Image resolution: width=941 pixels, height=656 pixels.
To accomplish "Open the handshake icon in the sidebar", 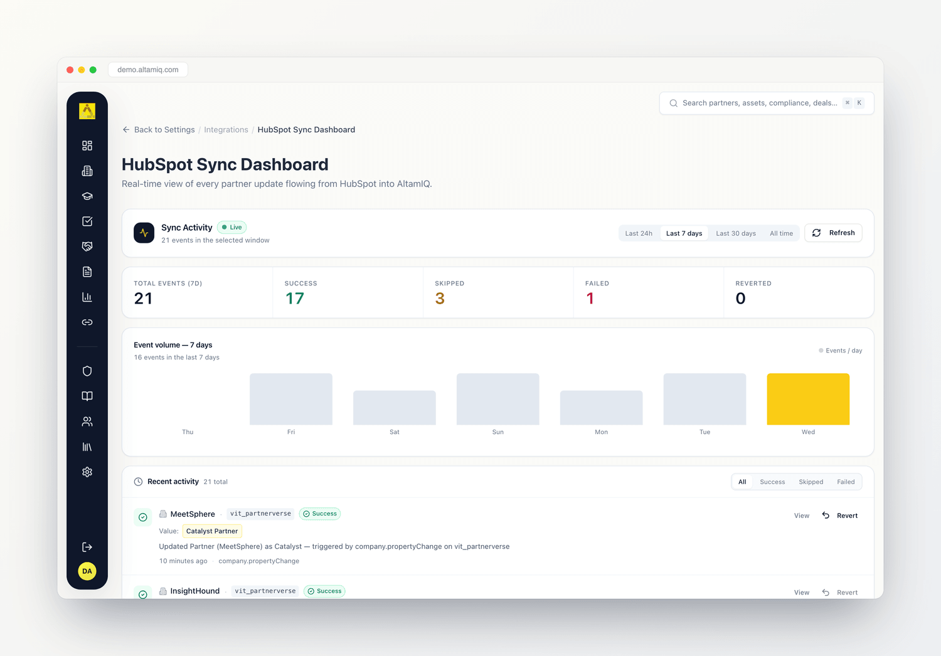I will click(87, 246).
